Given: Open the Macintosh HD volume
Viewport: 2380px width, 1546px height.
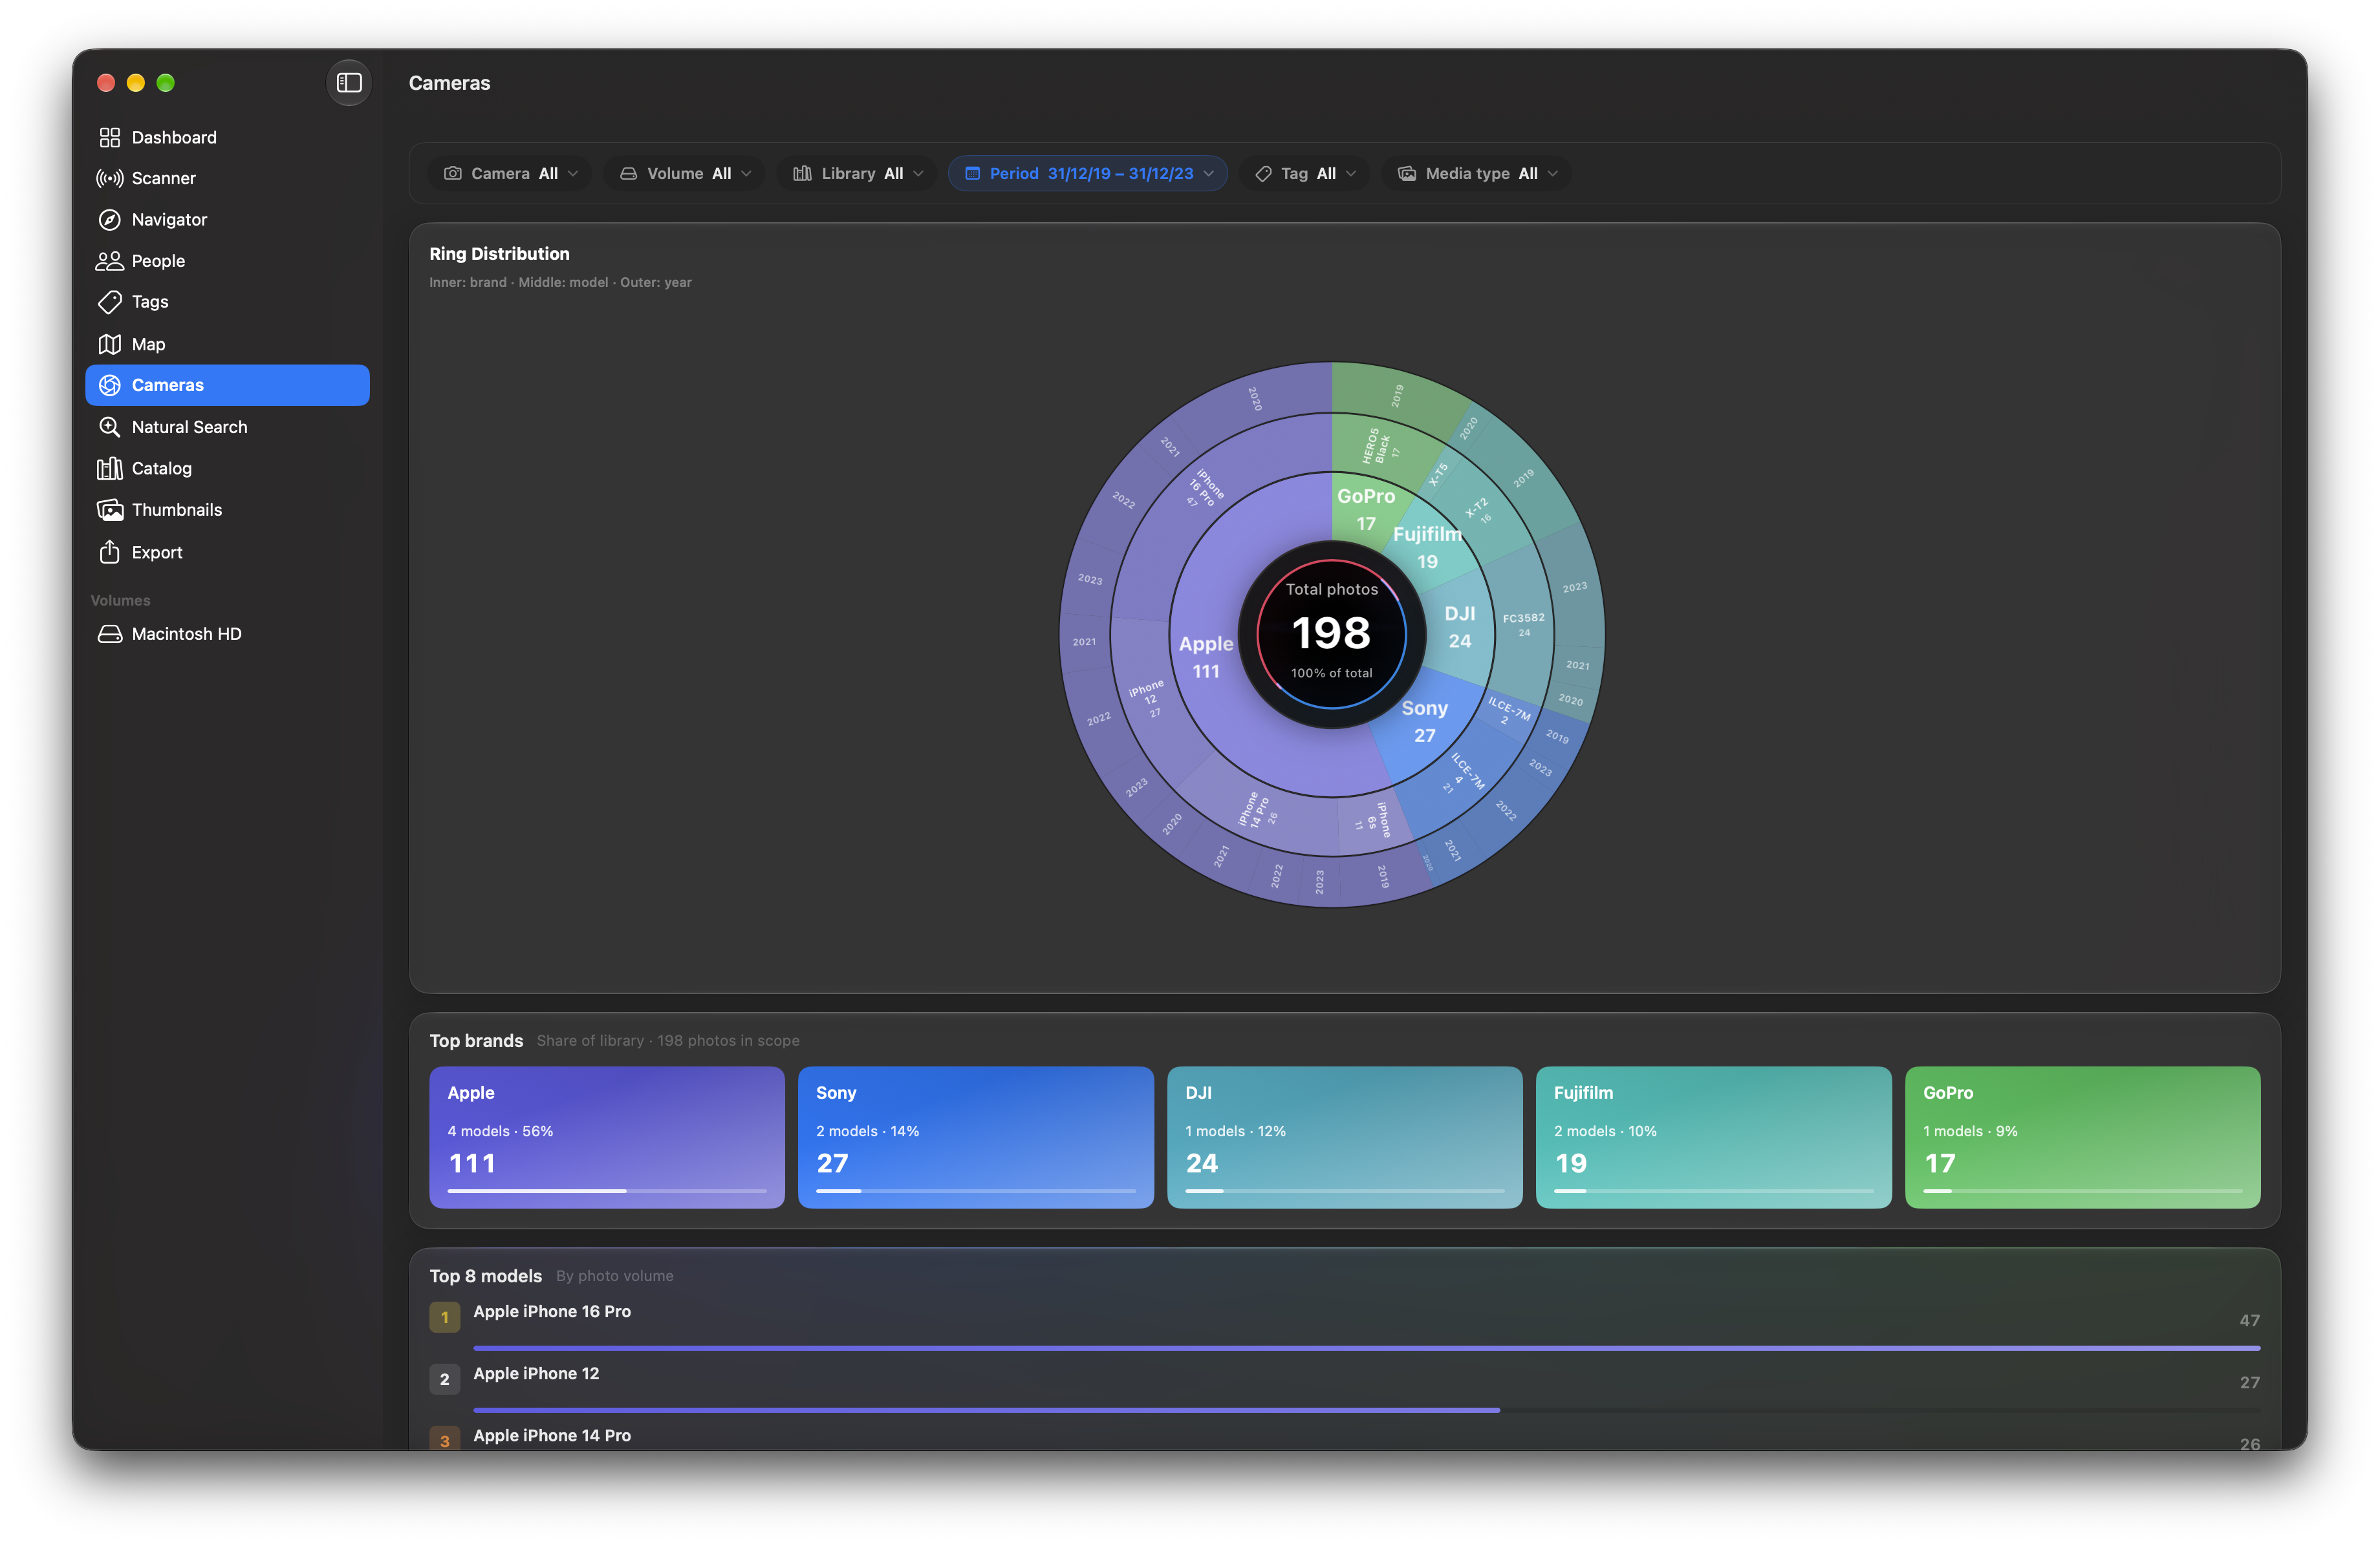Looking at the screenshot, I should (x=228, y=635).
